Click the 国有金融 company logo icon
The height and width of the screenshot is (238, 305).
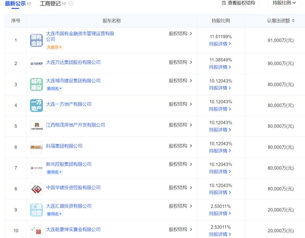(36, 40)
